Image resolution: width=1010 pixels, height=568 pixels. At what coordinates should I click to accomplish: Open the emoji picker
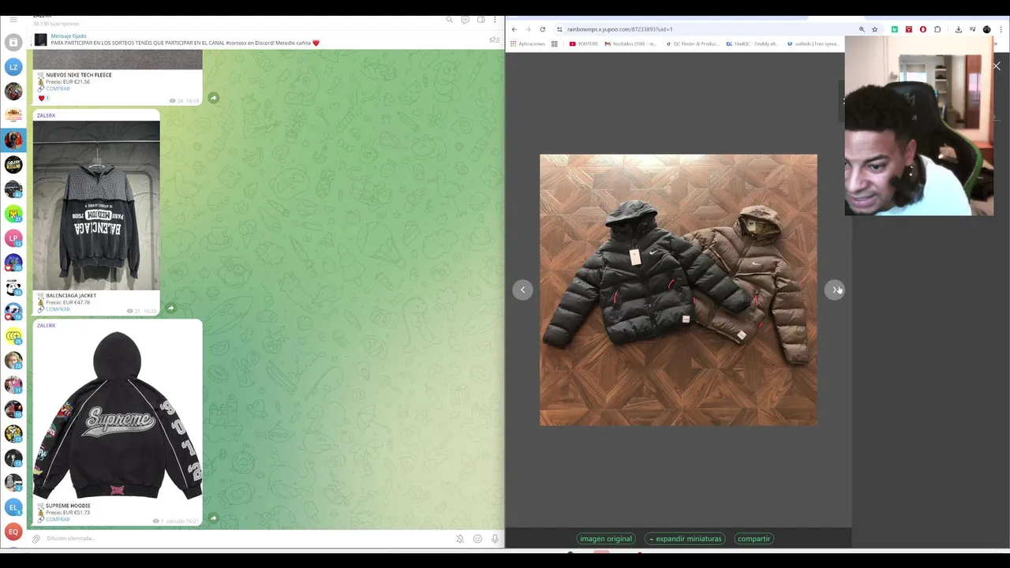click(477, 539)
